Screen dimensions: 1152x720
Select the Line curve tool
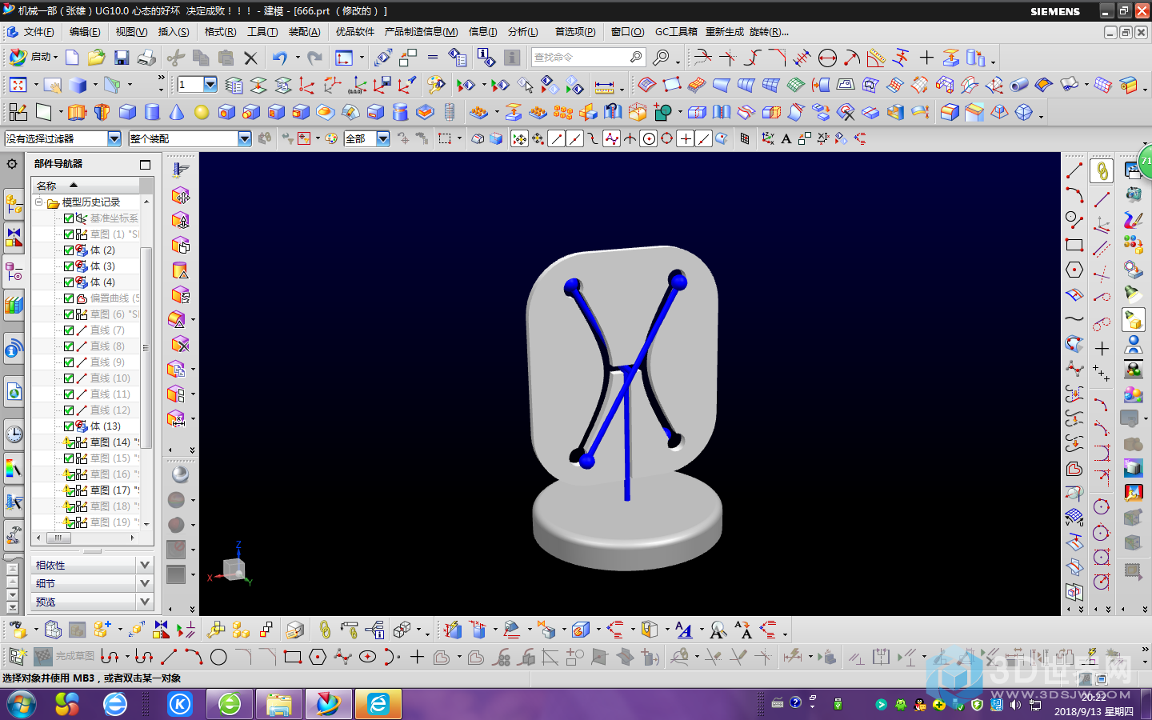(x=1074, y=170)
